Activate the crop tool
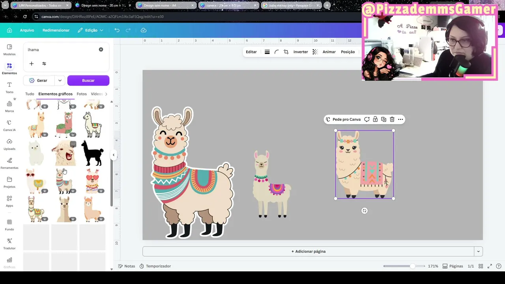This screenshot has width=505, height=284. [x=286, y=52]
